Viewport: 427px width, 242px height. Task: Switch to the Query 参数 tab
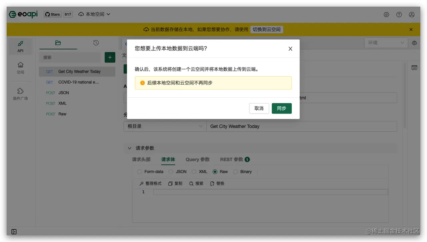[x=197, y=159]
